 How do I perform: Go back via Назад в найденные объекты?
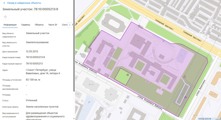pos(24,3)
